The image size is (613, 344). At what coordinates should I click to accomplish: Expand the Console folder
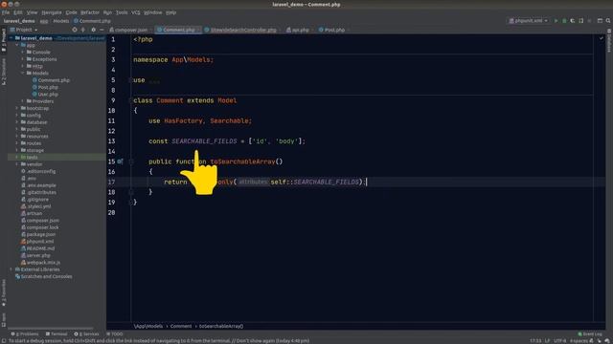[x=23, y=53]
